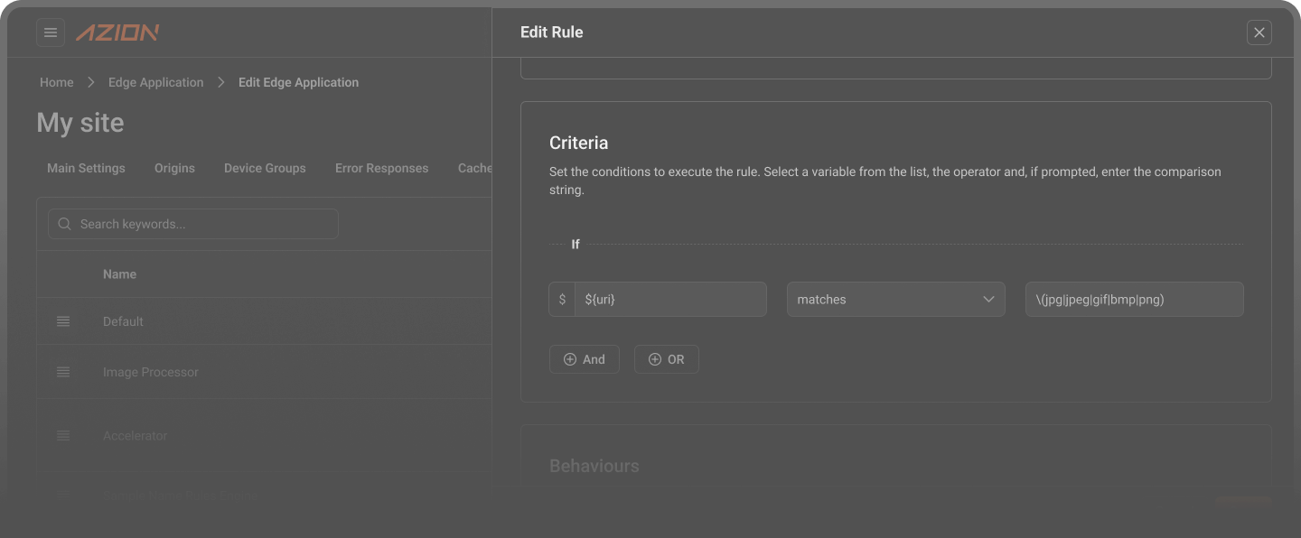Click the search magnifier icon
Viewport: 1301px width, 538px height.
[64, 224]
